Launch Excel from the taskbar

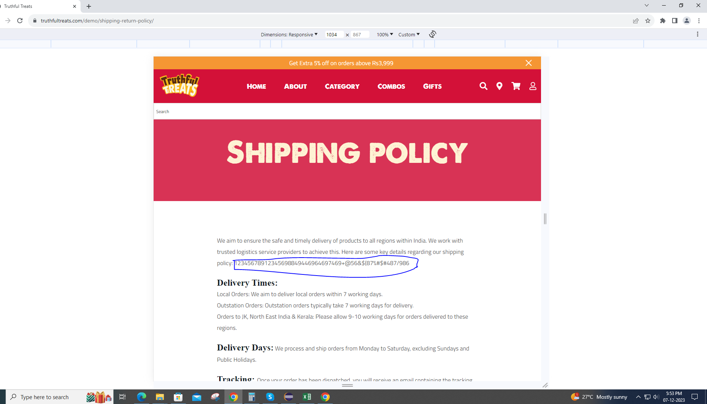pyautogui.click(x=307, y=397)
